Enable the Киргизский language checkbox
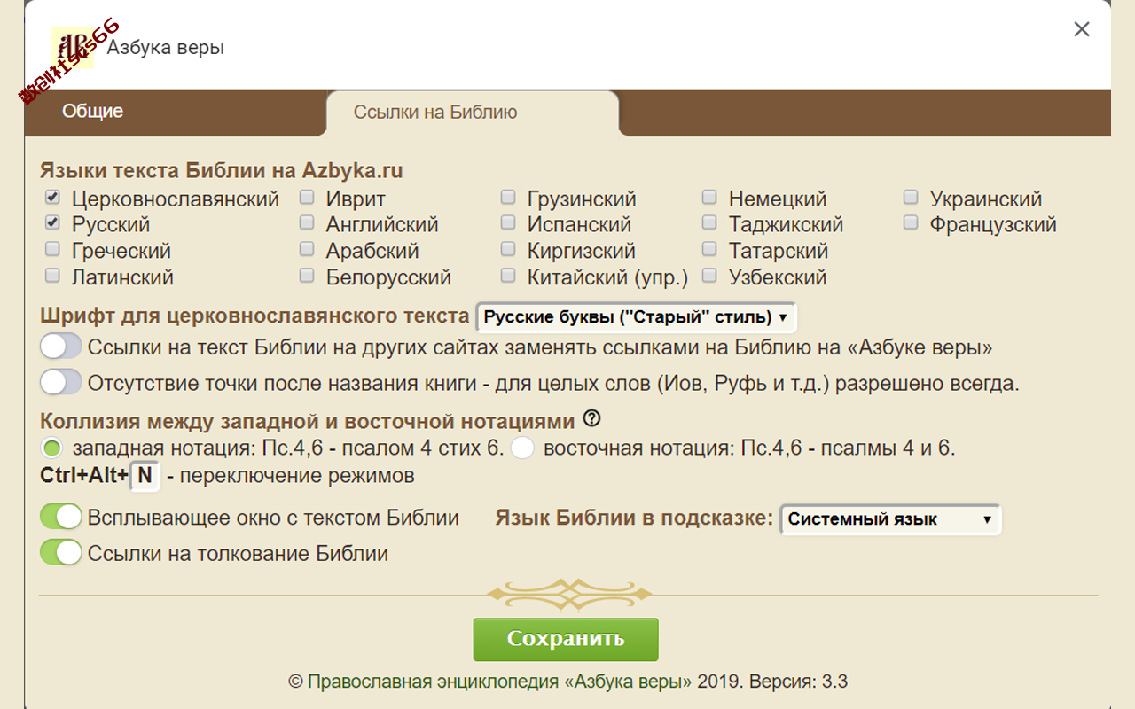This screenshot has height=709, width=1135. coord(508,249)
